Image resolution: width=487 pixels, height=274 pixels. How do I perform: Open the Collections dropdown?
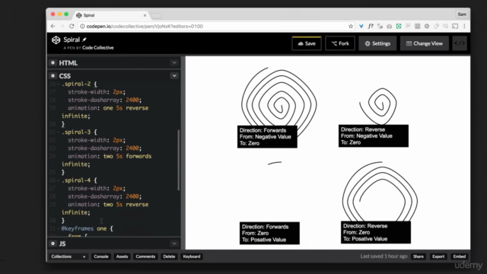68,256
